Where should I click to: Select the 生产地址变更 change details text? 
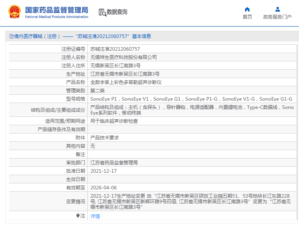point(191,201)
